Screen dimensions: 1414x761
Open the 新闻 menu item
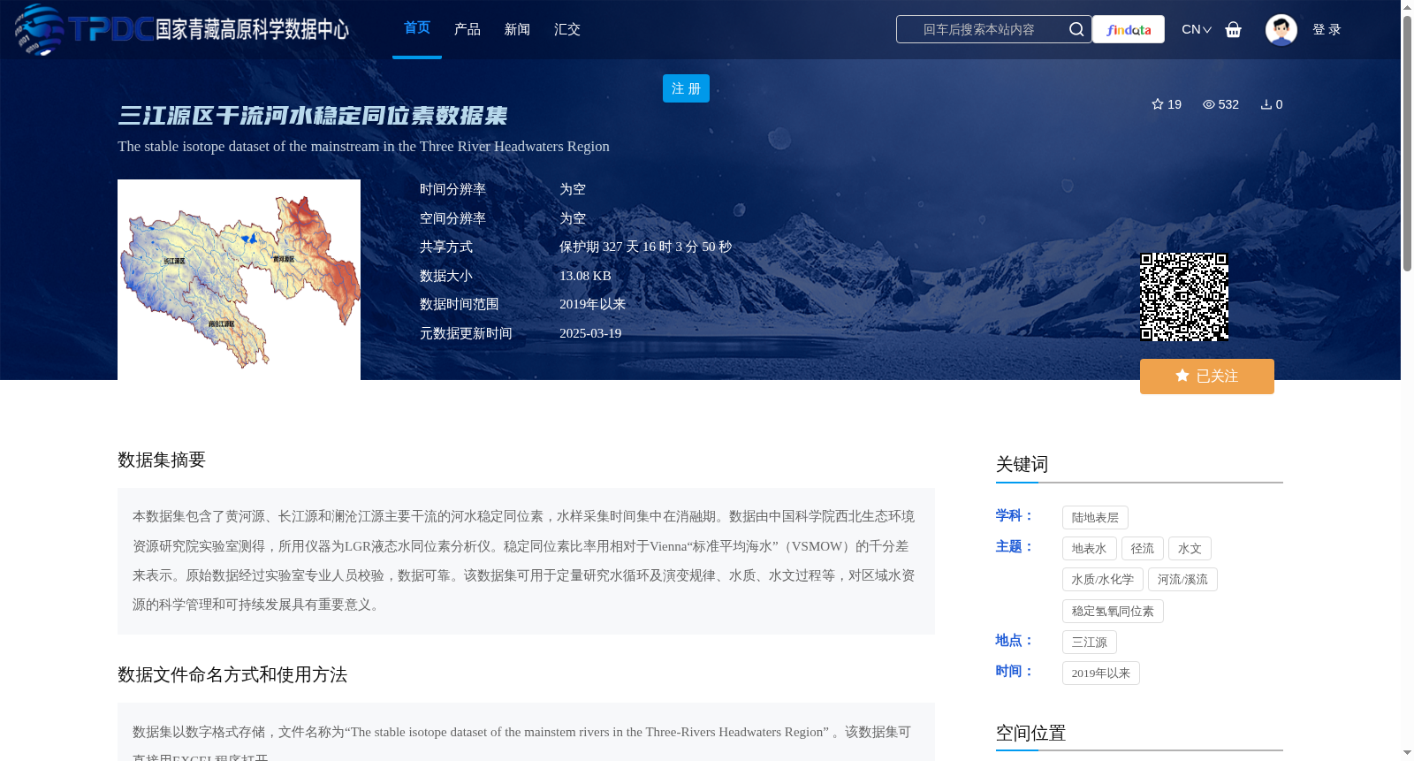coord(517,29)
